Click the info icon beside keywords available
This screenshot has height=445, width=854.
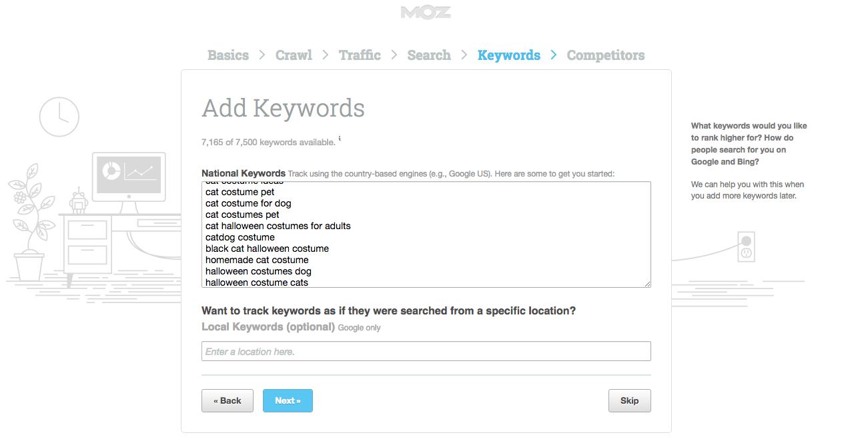tap(340, 139)
